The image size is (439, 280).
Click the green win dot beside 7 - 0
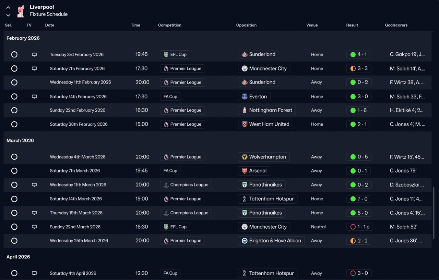click(353, 199)
